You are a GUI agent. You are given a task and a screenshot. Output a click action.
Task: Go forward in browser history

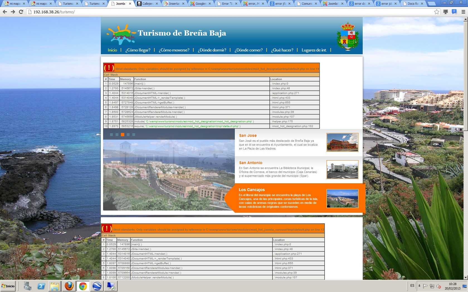pos(13,12)
